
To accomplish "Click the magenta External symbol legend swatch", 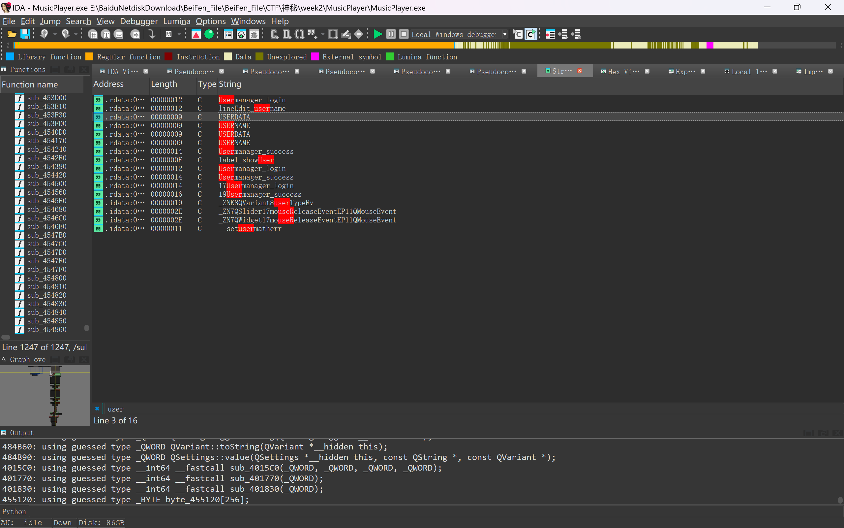I will point(315,57).
